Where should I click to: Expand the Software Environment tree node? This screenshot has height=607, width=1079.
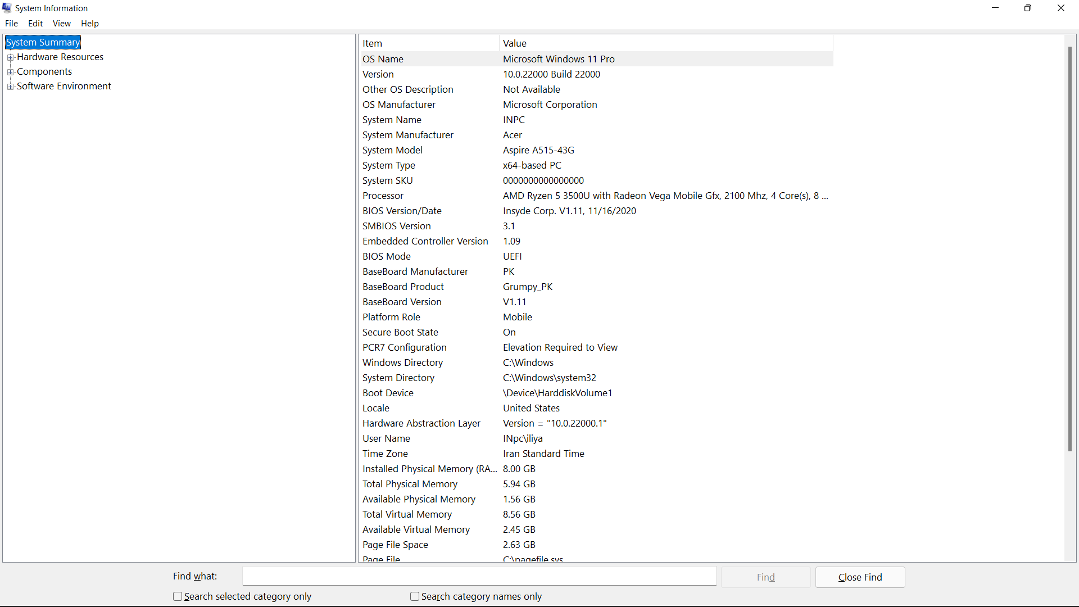point(10,87)
